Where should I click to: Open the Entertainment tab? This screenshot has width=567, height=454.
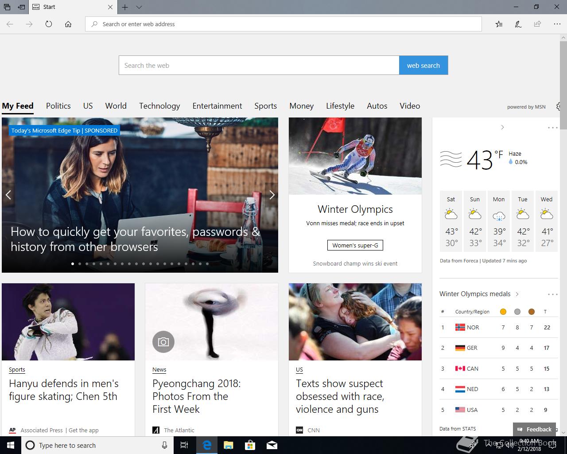click(x=217, y=106)
